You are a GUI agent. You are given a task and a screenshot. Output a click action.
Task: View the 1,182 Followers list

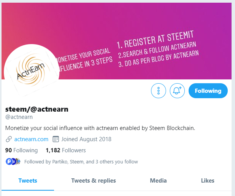pos(66,150)
